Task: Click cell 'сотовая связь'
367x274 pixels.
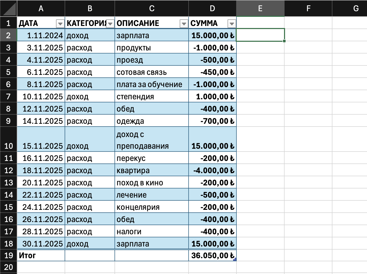Action: 152,72
